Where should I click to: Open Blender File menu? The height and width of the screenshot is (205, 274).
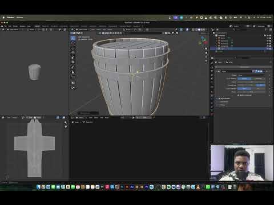(5, 26)
